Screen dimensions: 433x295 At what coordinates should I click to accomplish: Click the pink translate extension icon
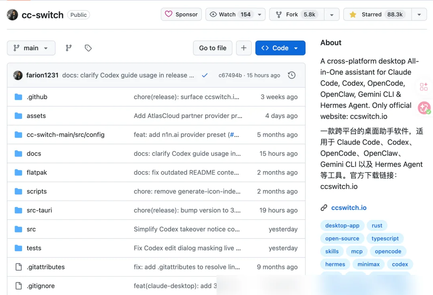pos(424,108)
